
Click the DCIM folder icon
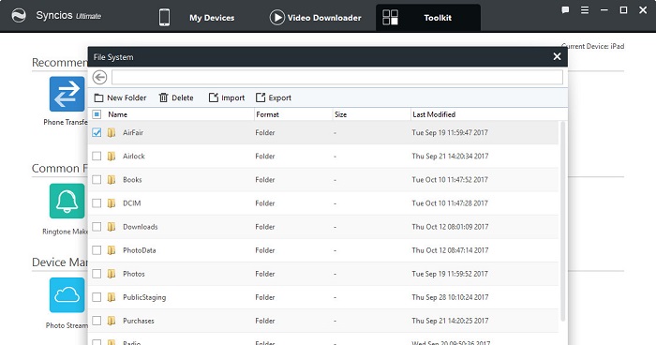[x=112, y=203]
